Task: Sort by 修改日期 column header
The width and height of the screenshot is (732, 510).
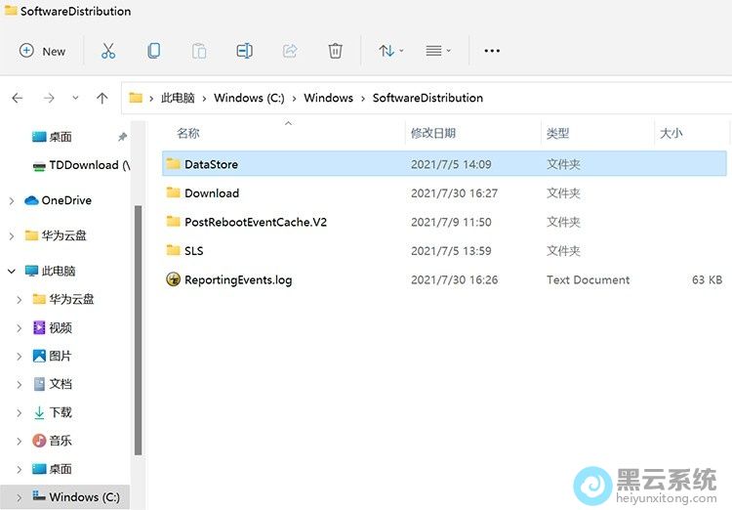Action: pos(433,133)
